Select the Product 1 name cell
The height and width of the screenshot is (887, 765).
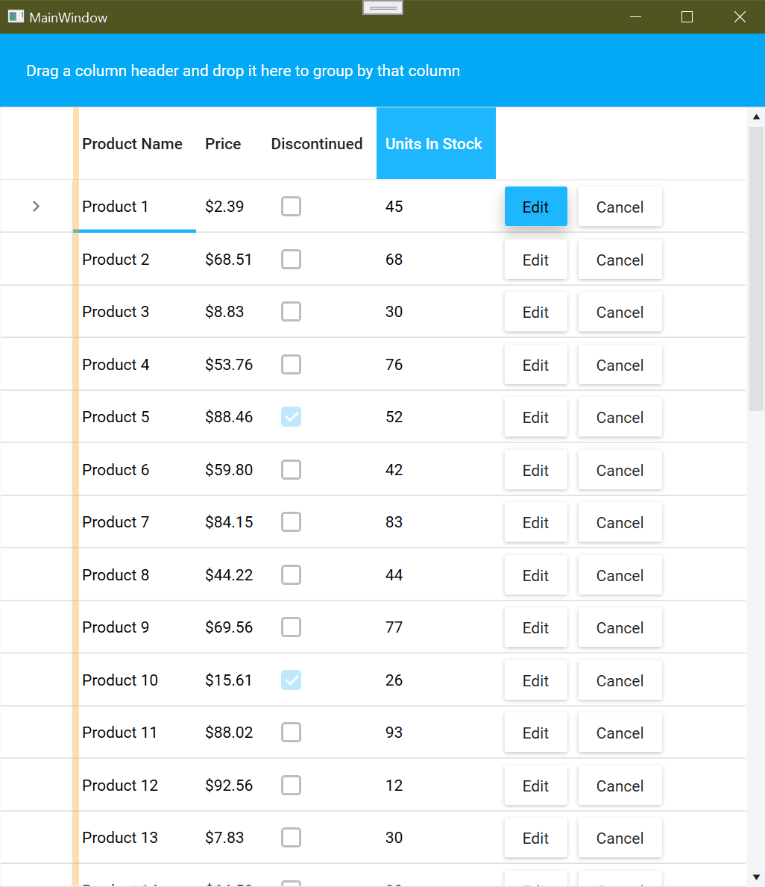point(116,207)
